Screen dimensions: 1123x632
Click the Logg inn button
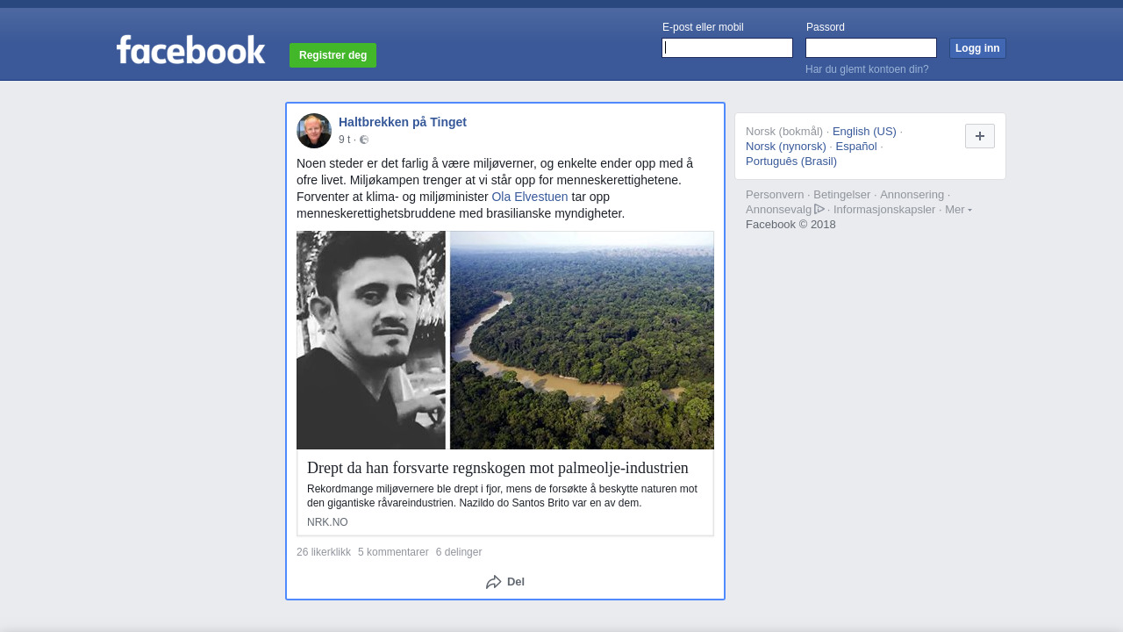(977, 48)
